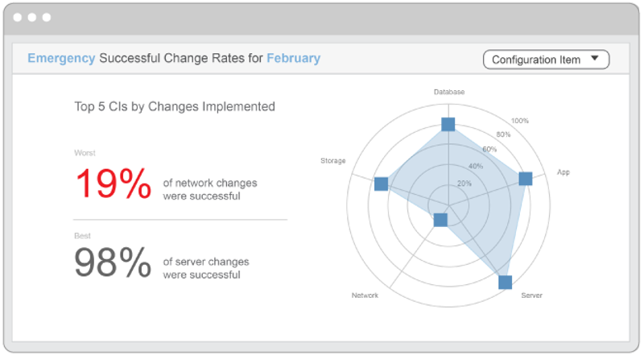Click the 98% best value
Screen dimensions: 644x355
point(113,262)
